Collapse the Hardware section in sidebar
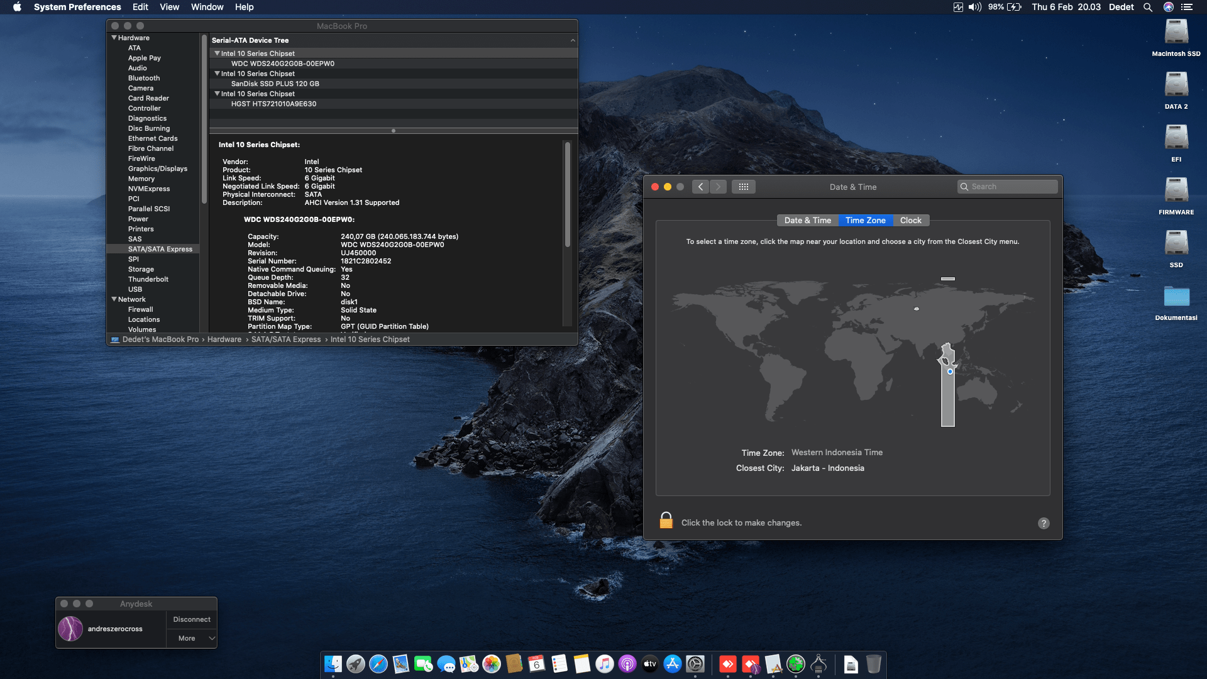 coord(114,38)
